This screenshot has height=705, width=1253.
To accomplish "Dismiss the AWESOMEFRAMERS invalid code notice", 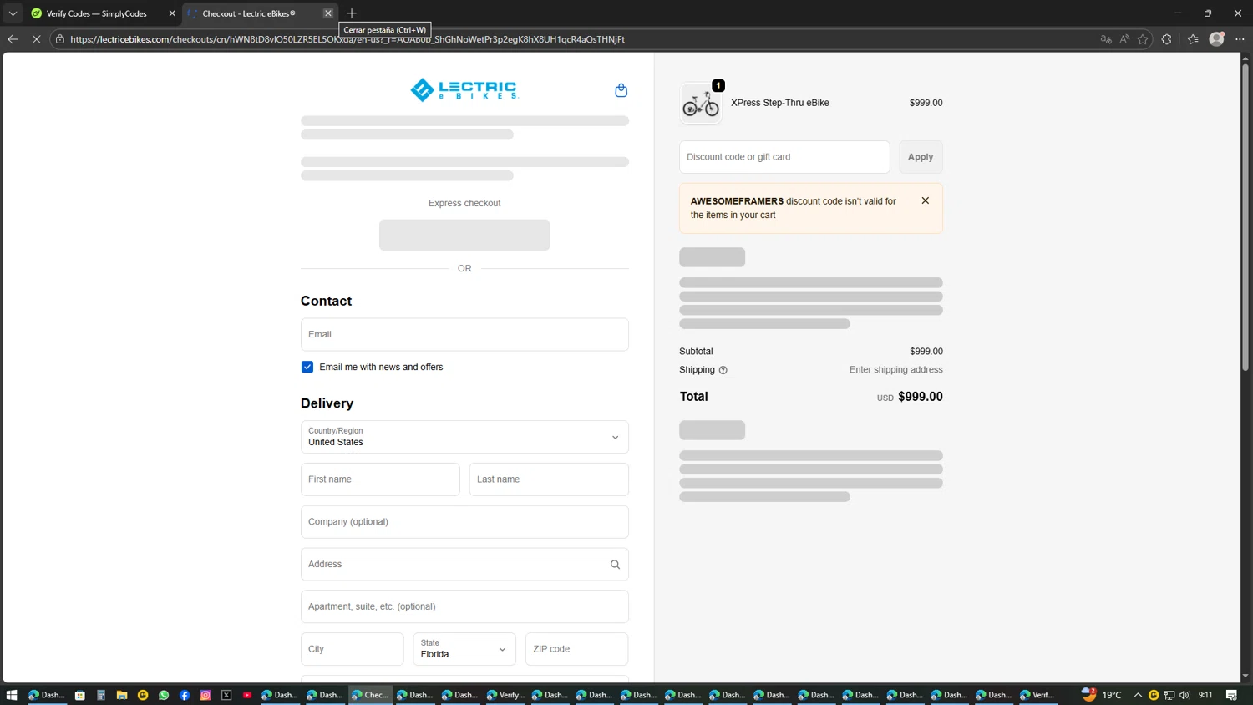I will point(925,200).
